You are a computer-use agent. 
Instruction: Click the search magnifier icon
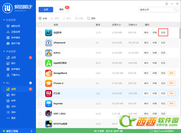[175, 10]
